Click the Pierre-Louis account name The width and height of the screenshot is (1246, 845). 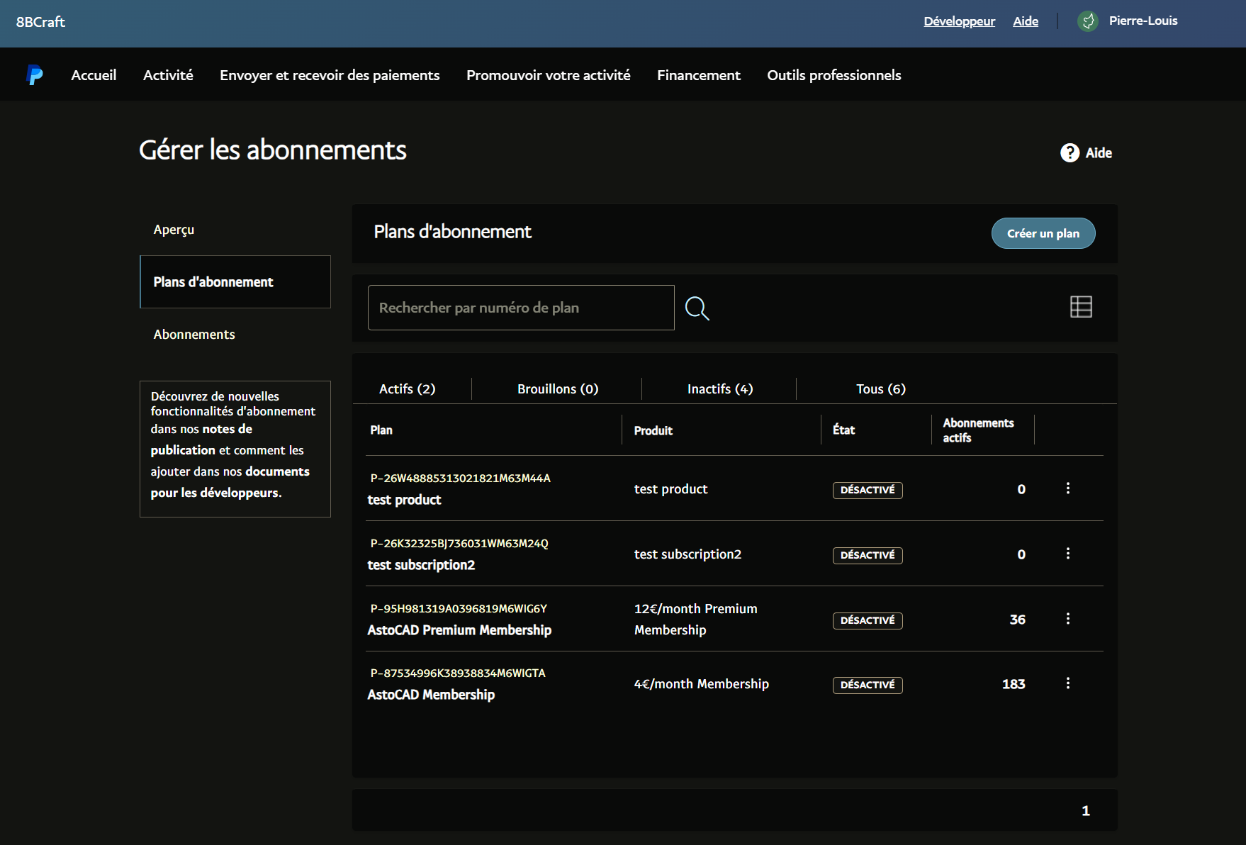tap(1143, 21)
